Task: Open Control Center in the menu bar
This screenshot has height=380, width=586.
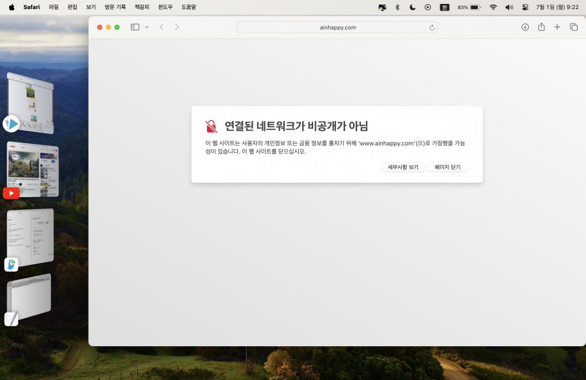Action: (x=525, y=7)
